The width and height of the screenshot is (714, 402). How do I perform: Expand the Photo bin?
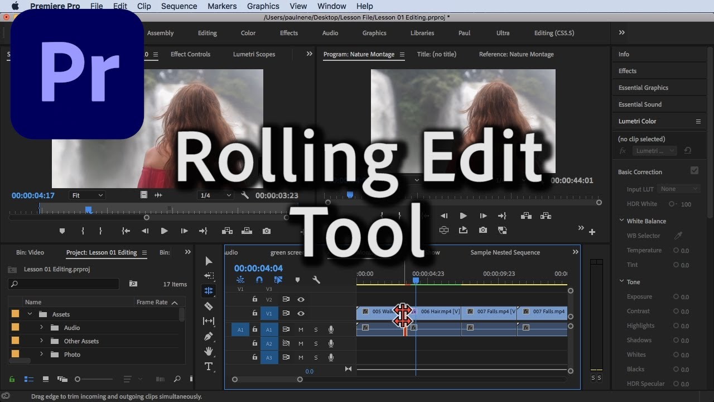click(41, 355)
